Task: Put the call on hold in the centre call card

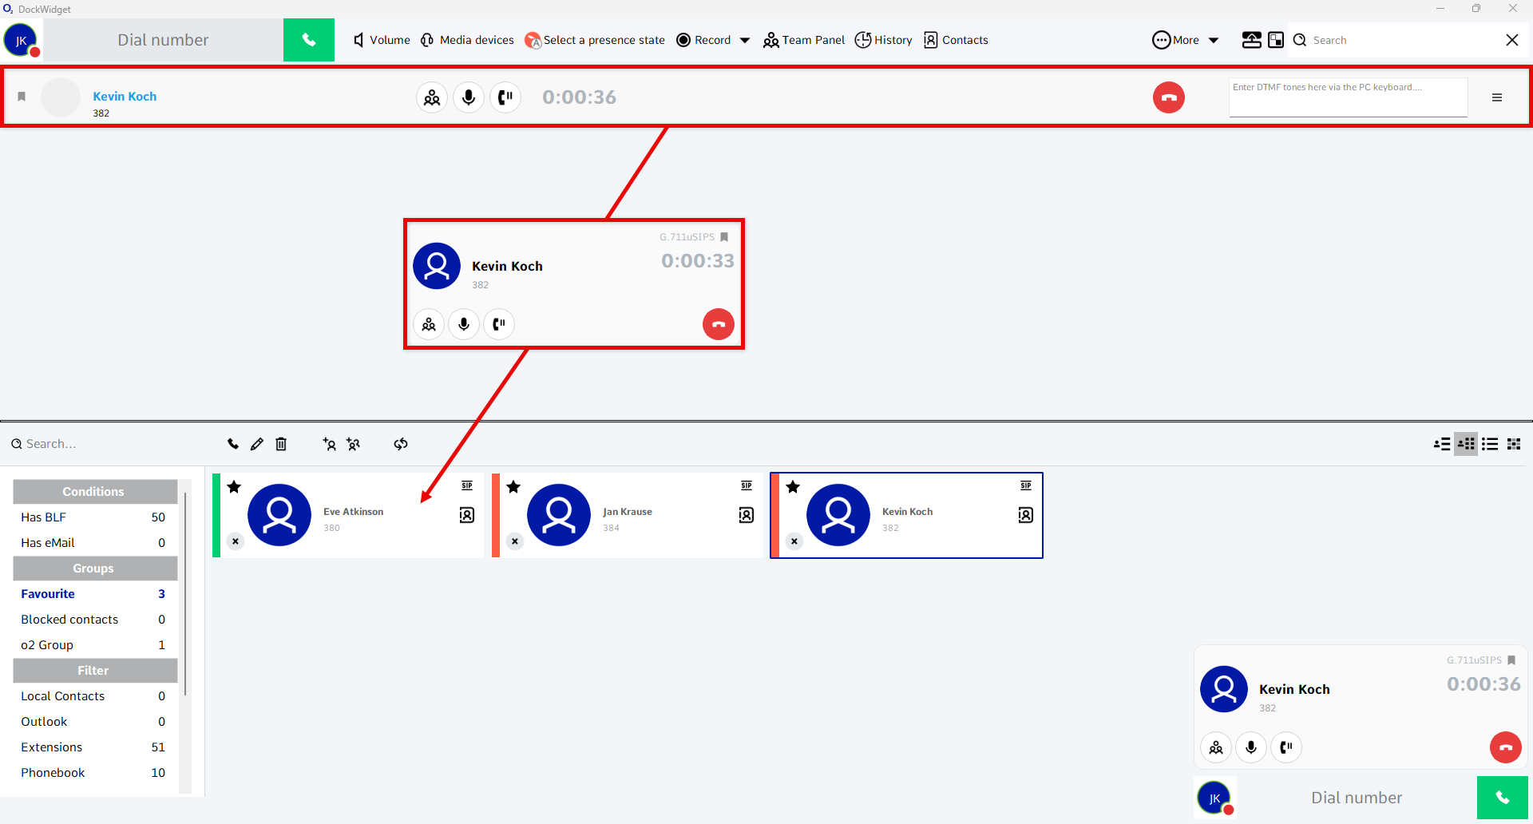Action: (x=499, y=324)
